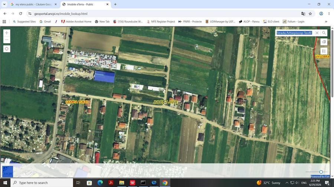
Task: Open the terminal window taskbar icon
Action: tap(143, 183)
